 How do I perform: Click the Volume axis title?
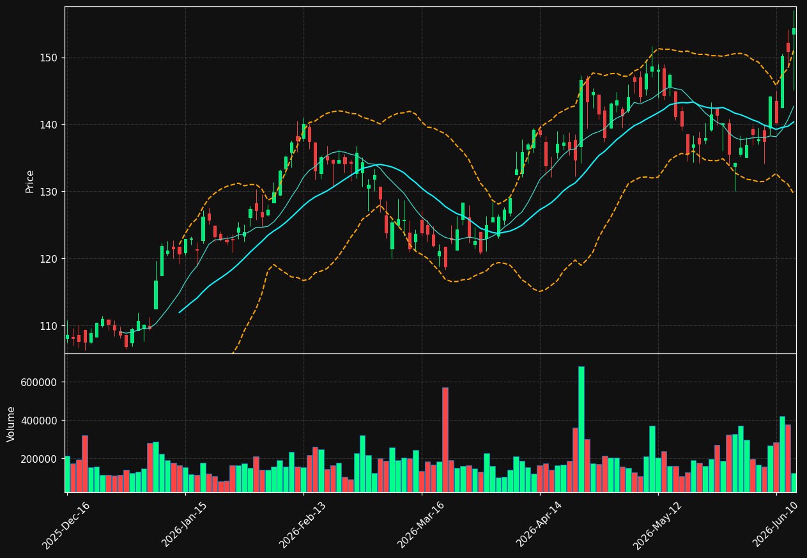[12, 424]
